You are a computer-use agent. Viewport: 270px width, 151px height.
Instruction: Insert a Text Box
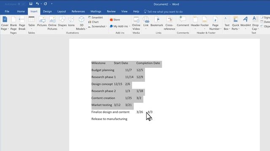227,23
